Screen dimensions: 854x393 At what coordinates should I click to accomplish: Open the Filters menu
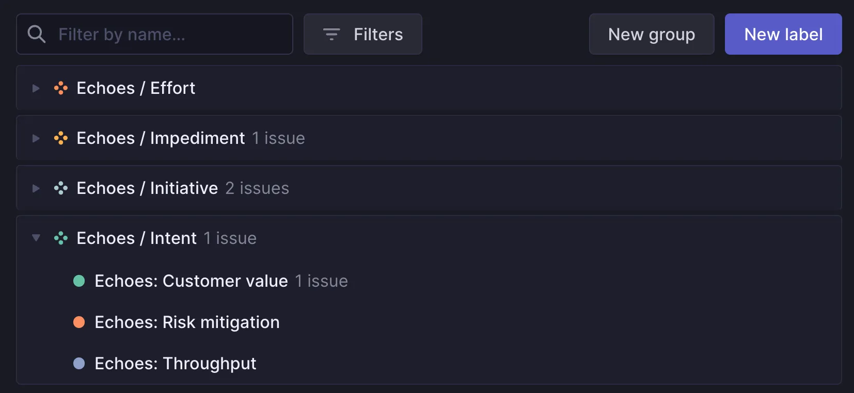(363, 34)
